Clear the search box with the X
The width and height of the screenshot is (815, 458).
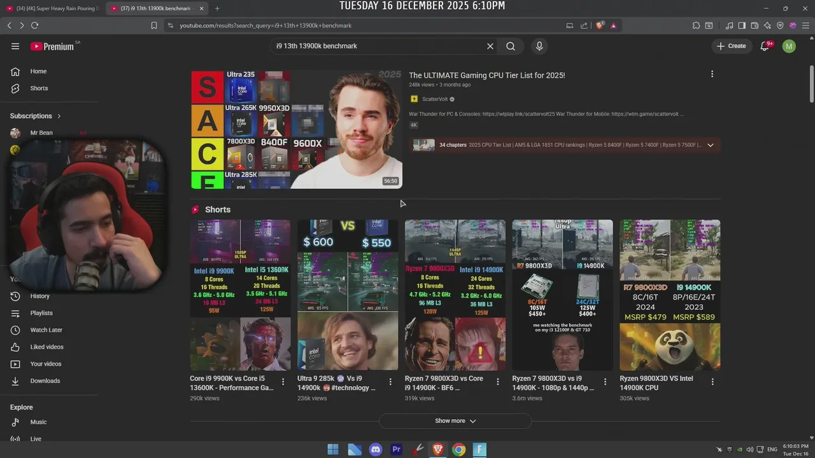490,46
